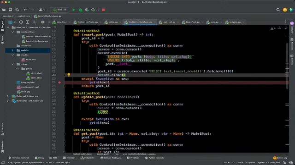Click the Bookmarks side tab on the left
The height and width of the screenshot is (165, 295).
tap(2, 147)
